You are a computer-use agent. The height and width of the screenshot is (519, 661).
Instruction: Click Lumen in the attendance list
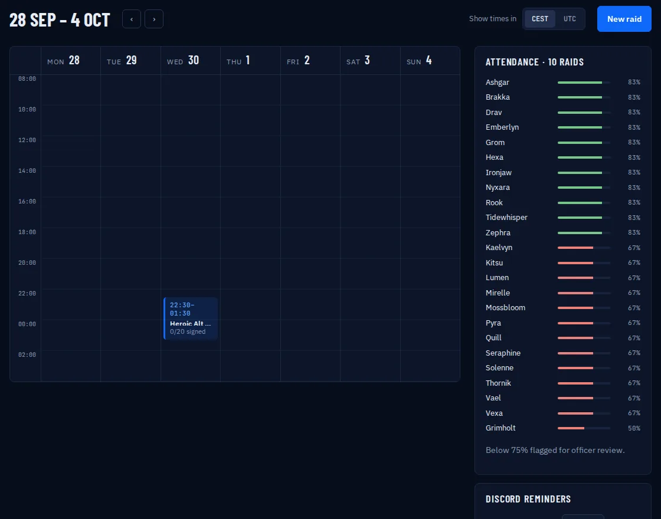coord(497,278)
